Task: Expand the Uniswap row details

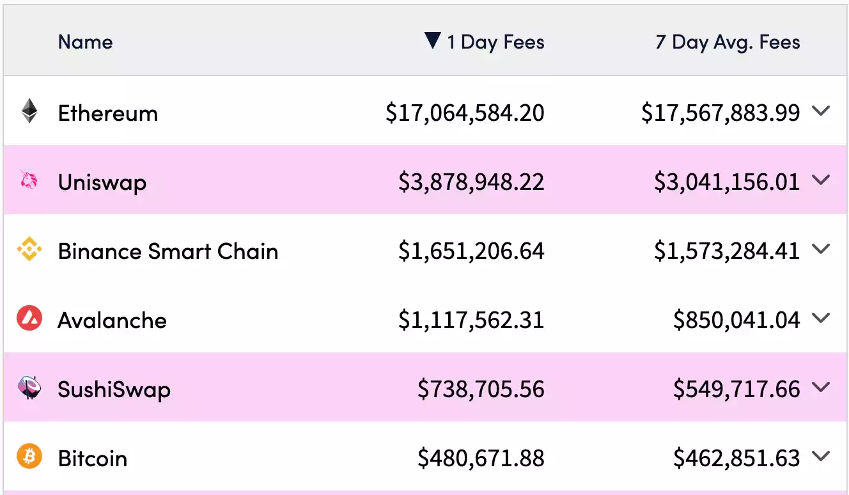Action: [822, 180]
